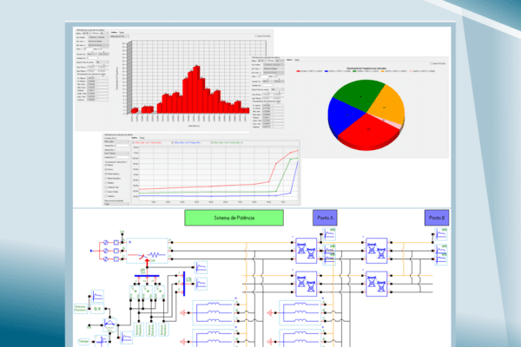Open the Tipo Análise dropdown in the pie chart panel
The height and width of the screenshot is (347, 521).
(x=274, y=65)
